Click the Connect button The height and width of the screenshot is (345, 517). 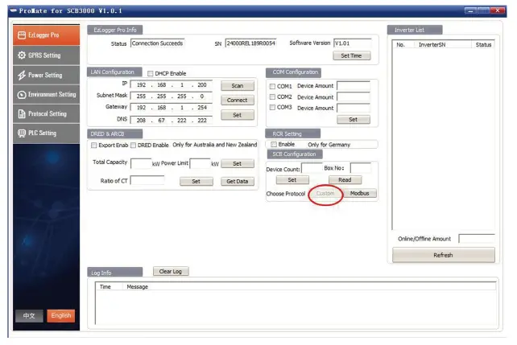[x=238, y=100]
